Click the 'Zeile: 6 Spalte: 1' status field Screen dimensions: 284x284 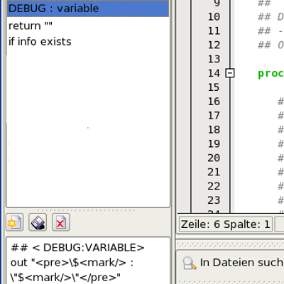click(226, 224)
